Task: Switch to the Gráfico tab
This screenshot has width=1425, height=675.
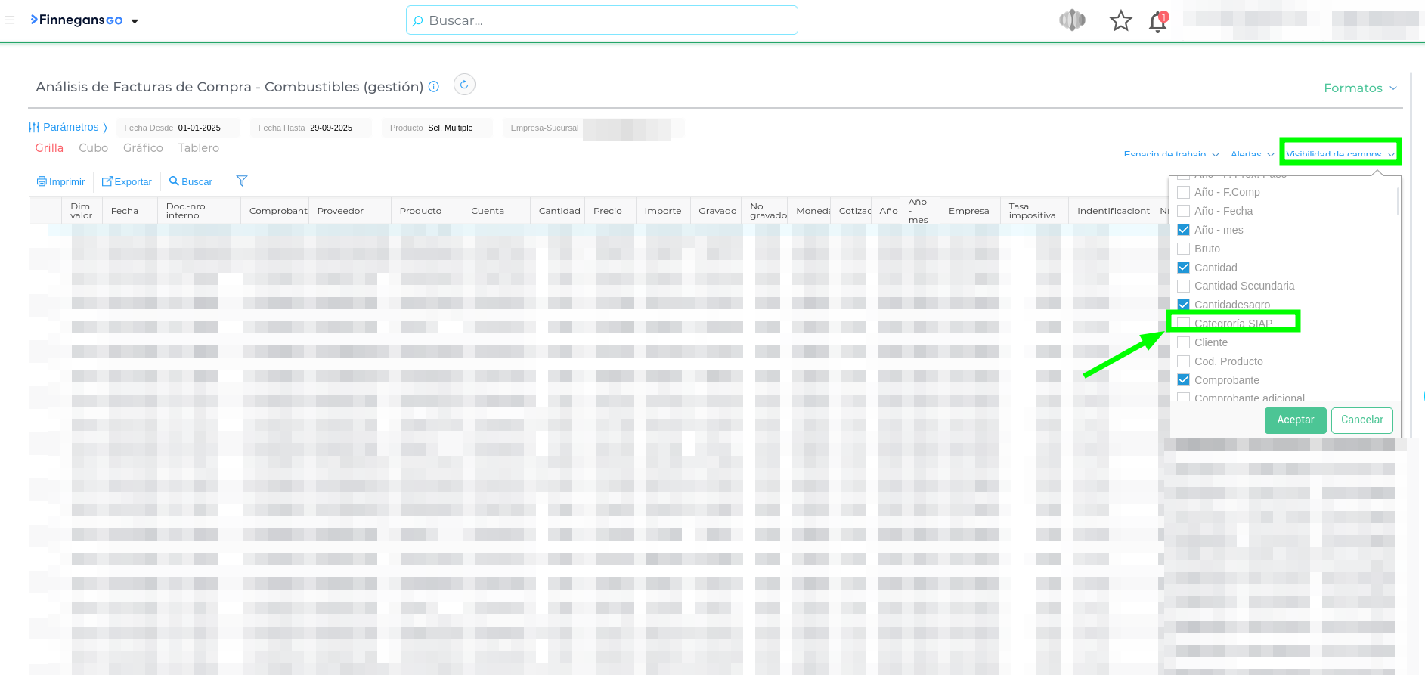Action: tap(143, 148)
